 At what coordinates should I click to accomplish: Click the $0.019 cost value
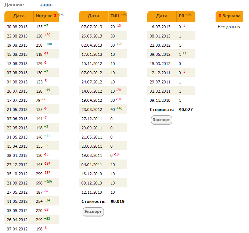tap(117, 201)
